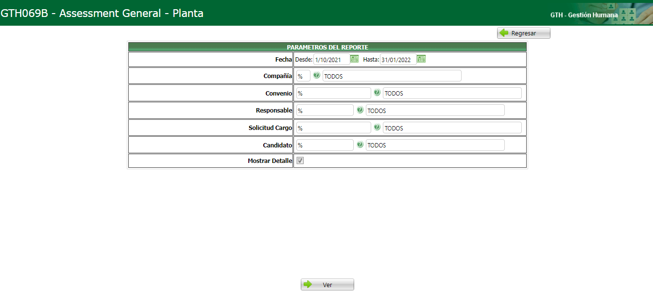Image resolution: width=653 pixels, height=306 pixels.
Task: Focus the Compañía code field
Action: click(303, 76)
